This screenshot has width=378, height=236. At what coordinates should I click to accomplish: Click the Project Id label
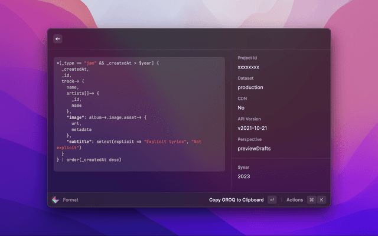[247, 58]
